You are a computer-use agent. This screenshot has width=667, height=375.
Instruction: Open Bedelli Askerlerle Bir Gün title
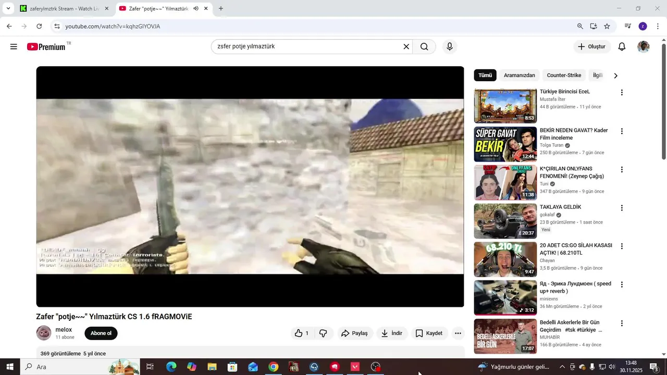(571, 326)
